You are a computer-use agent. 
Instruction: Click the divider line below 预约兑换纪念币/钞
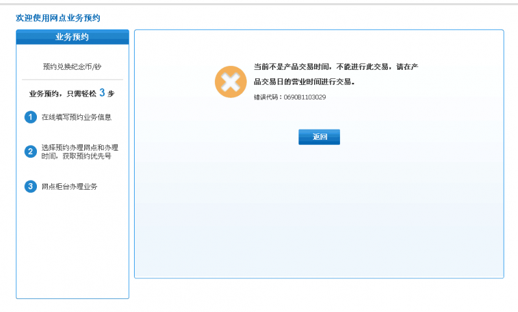click(72, 80)
